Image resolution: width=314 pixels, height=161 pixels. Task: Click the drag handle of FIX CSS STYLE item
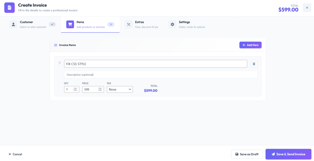59,63
